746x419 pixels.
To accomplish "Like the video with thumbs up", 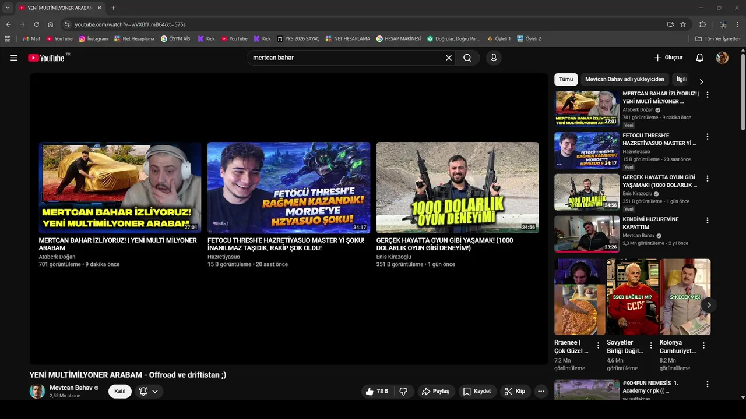I will tap(376, 391).
